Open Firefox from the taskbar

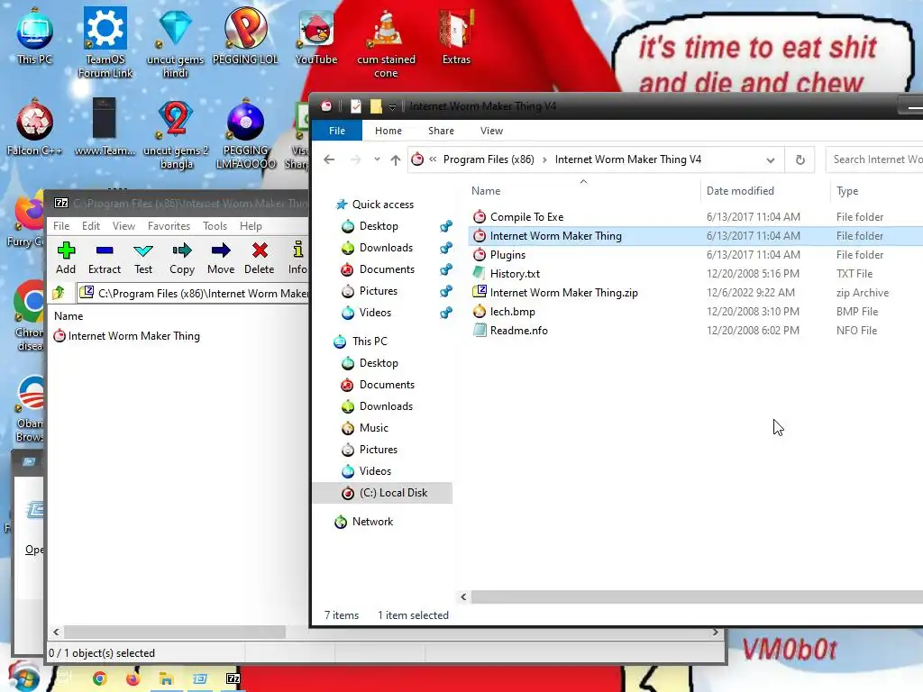click(133, 678)
